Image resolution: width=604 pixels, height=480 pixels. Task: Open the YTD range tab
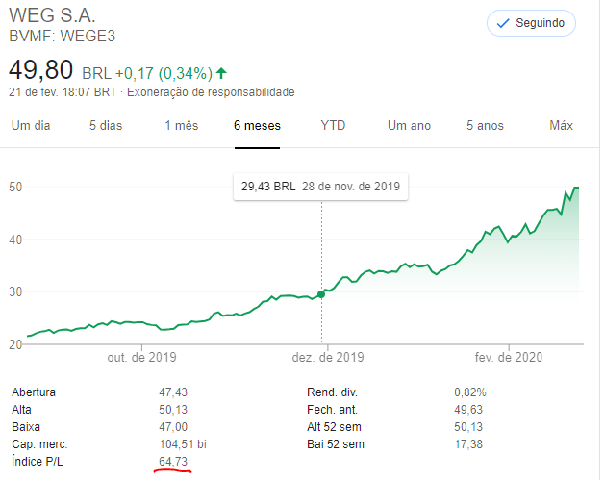pyautogui.click(x=333, y=126)
